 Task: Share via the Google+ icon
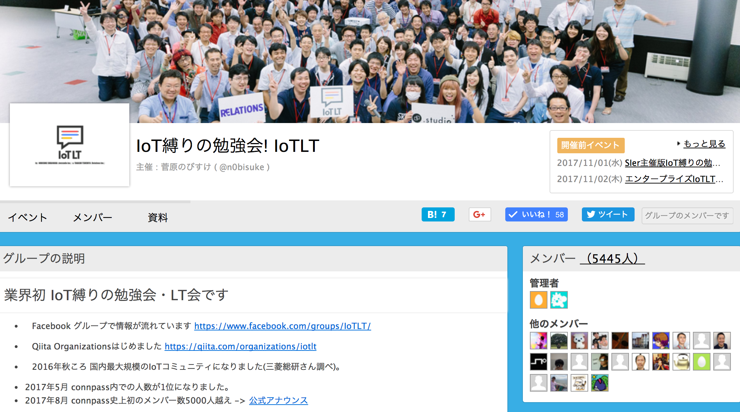pyautogui.click(x=479, y=214)
